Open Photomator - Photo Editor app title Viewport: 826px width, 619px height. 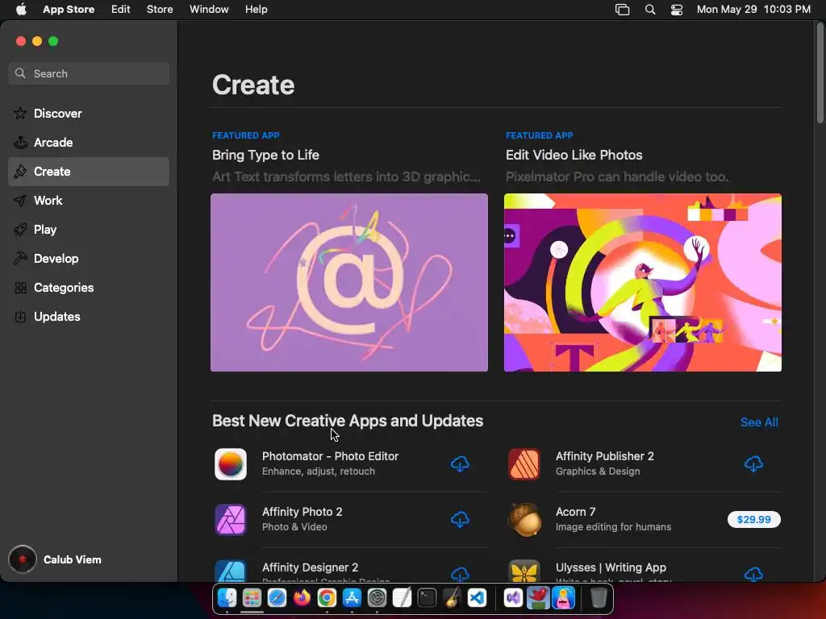pyautogui.click(x=330, y=456)
